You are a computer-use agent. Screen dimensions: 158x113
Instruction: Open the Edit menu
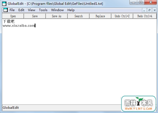pyautogui.click(x=21, y=10)
